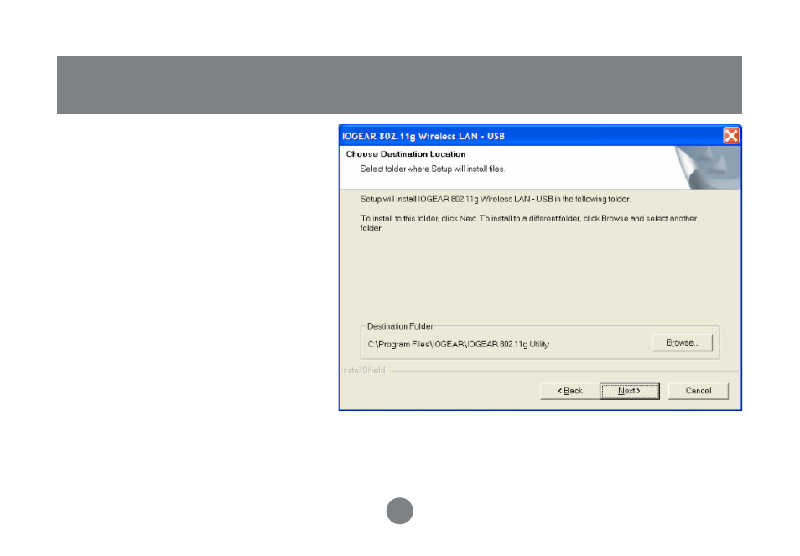Click the 'Select folder where Setup will install files' text
Image resolution: width=800 pixels, height=556 pixels.
point(432,169)
